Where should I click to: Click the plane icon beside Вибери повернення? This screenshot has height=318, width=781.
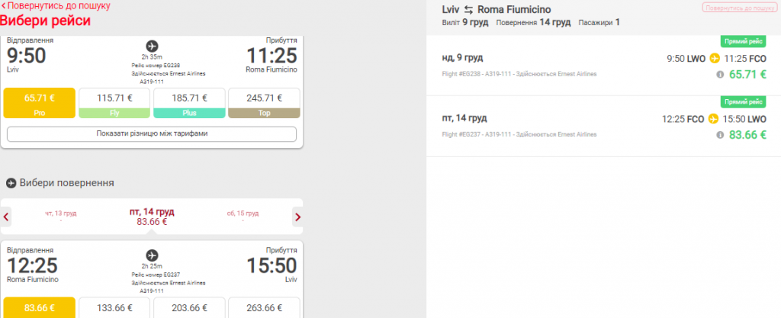click(x=11, y=183)
